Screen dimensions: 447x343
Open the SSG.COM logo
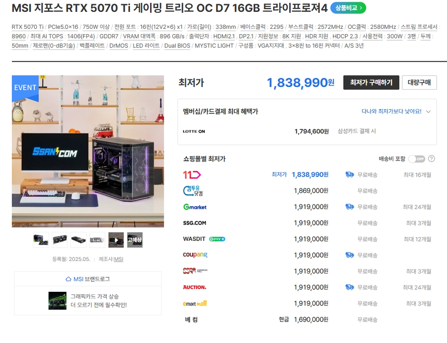(x=194, y=223)
